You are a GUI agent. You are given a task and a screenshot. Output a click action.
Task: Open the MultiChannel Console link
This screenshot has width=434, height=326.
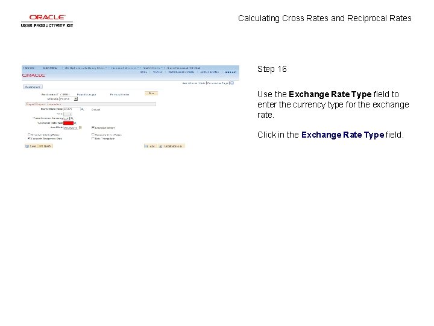click(181, 72)
